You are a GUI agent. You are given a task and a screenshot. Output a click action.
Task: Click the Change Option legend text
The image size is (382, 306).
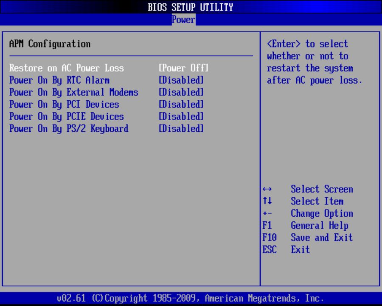[322, 213]
